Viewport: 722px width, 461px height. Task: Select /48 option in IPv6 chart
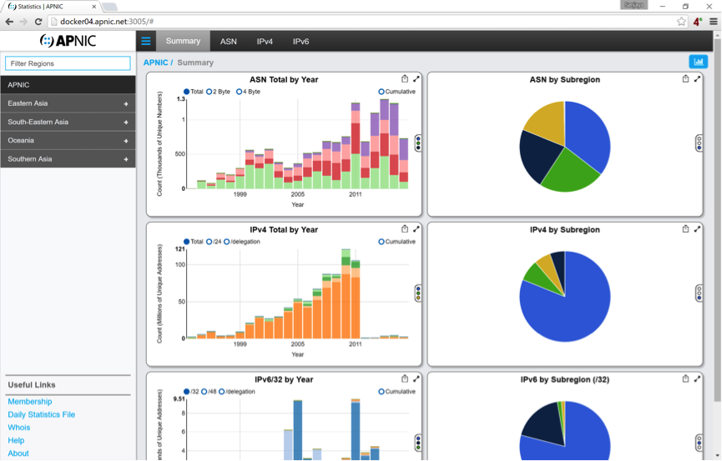pos(209,392)
